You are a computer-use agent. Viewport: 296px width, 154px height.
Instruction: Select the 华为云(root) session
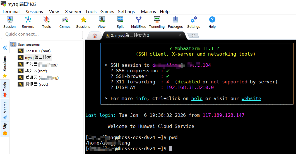pos(36,71)
